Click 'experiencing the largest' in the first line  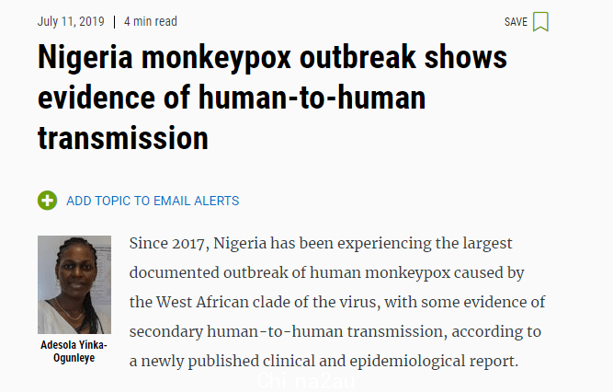coord(425,244)
